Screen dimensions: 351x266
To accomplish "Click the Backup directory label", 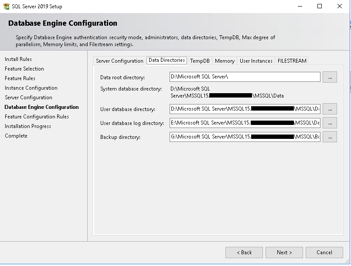I will pos(120,137).
